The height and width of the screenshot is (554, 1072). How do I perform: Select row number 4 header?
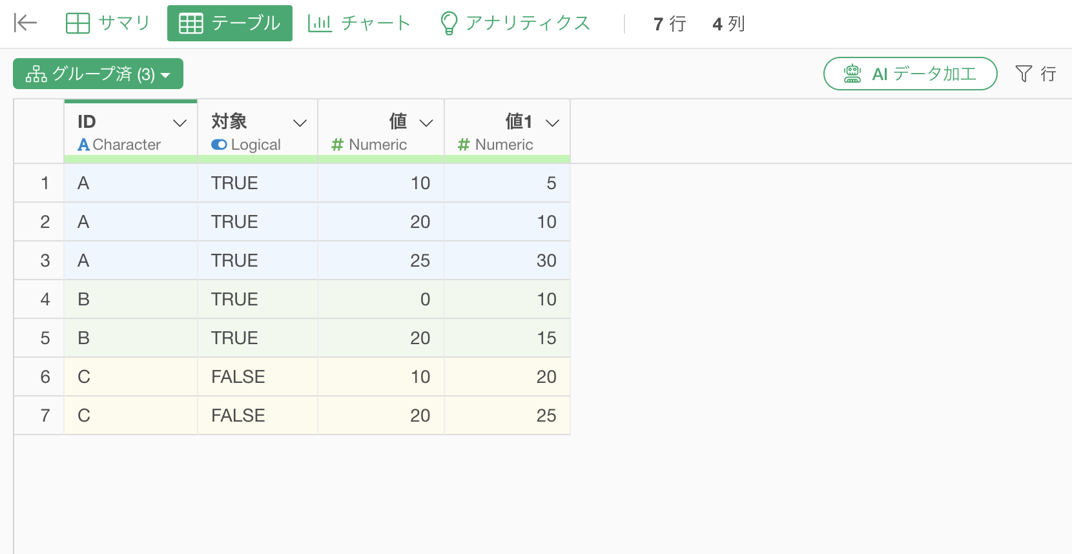point(45,300)
